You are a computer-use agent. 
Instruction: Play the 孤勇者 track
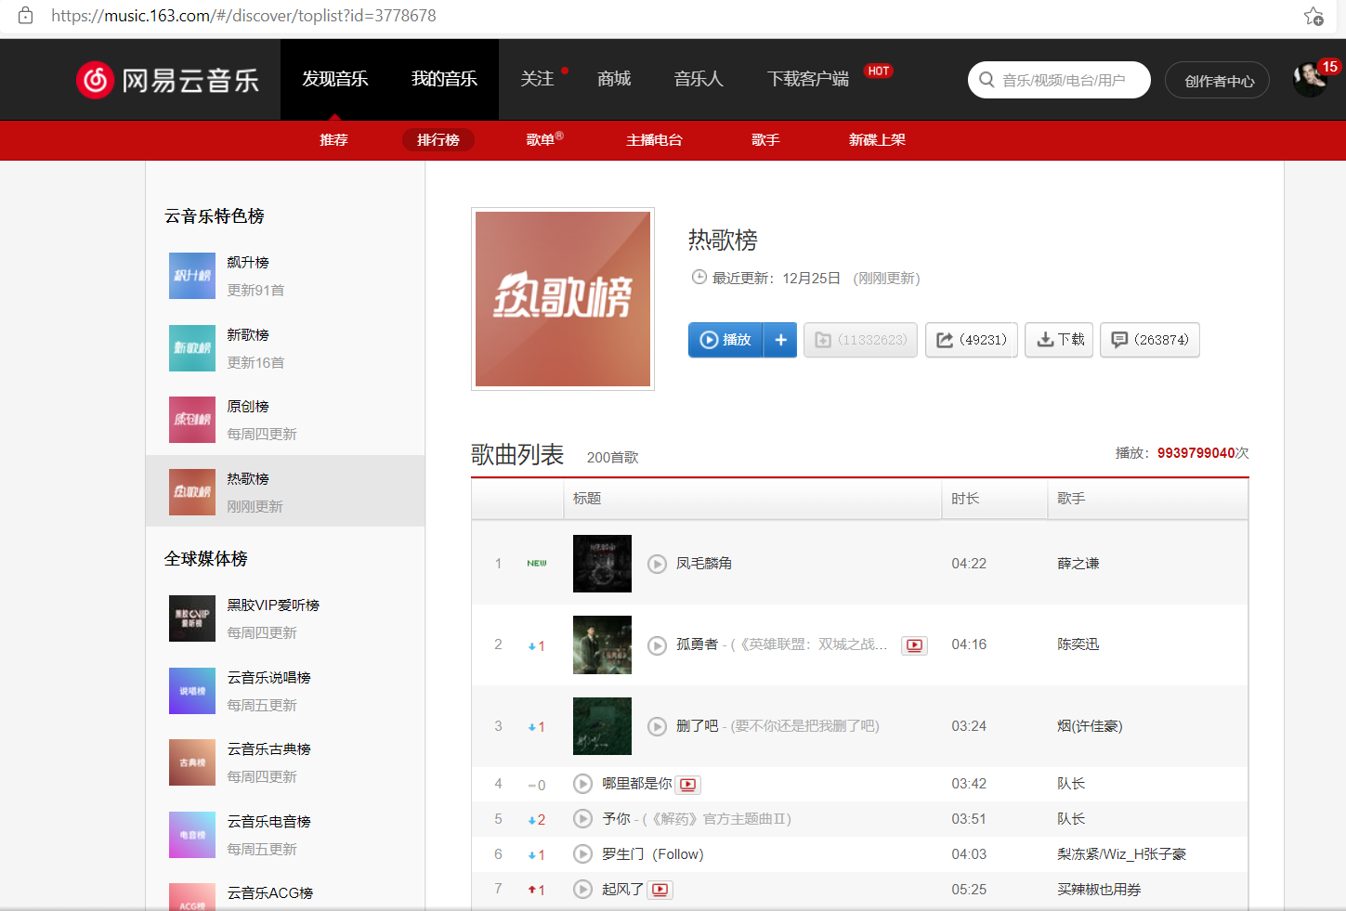(x=657, y=645)
